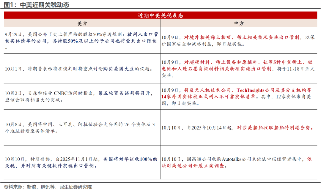This screenshot has height=191, width=321.
Task: Click 14家外国实体被正式列入不可靠实体清单
Action: (x=208, y=97)
